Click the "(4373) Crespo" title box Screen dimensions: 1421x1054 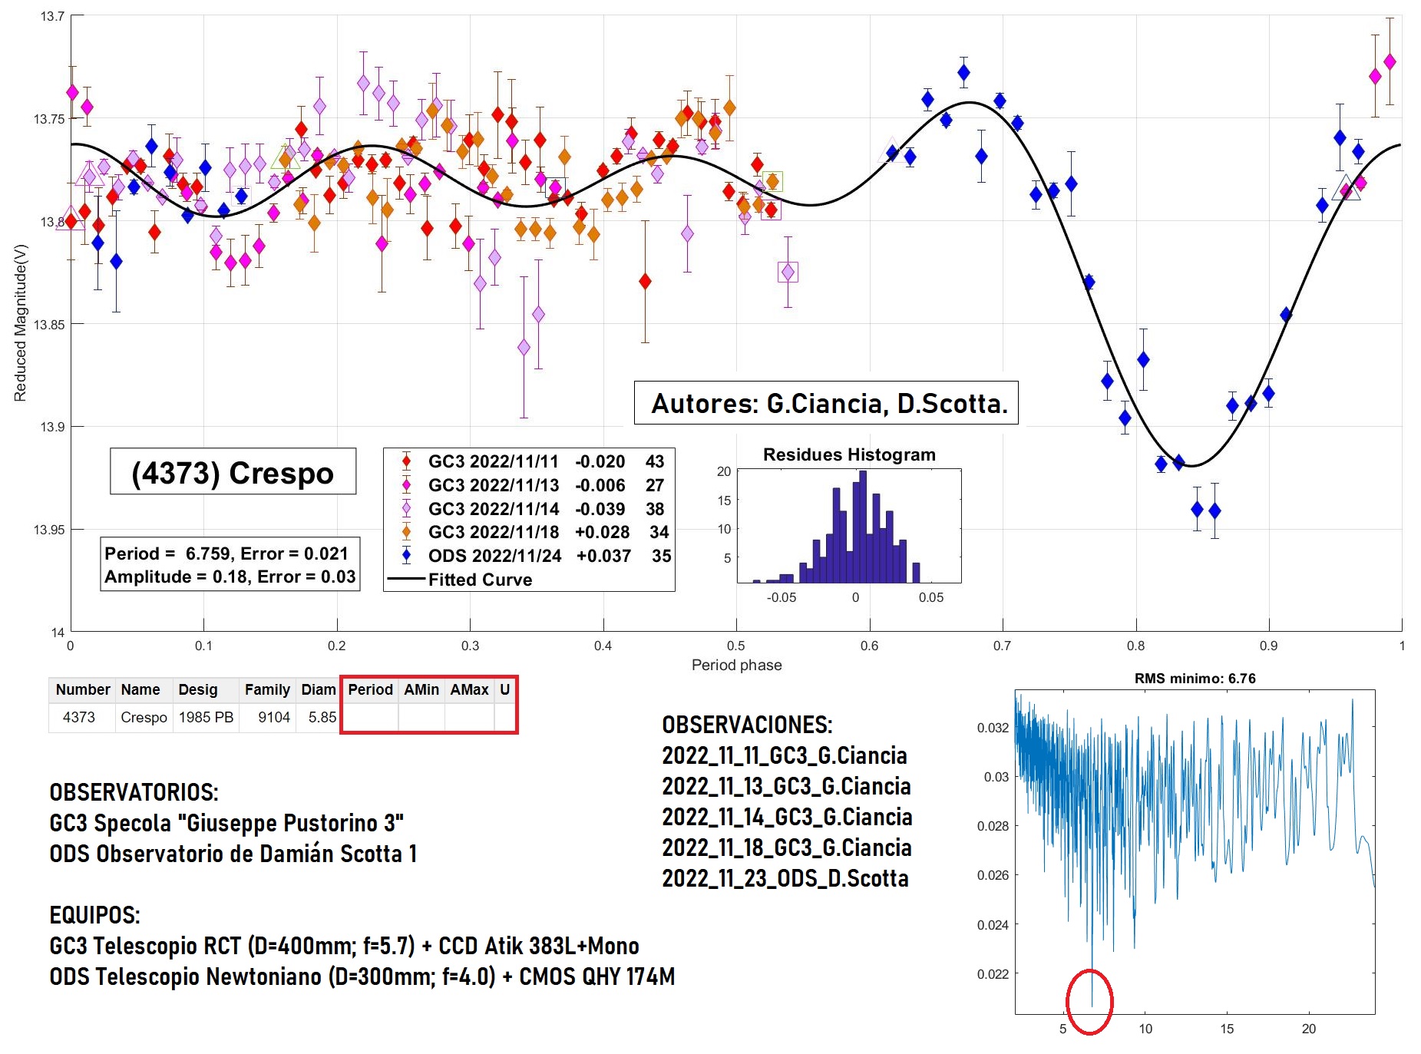(233, 471)
